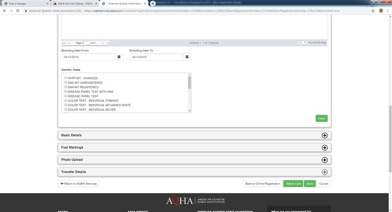Open Chrome three-dot menu
Image resolution: width=392 pixels, height=212 pixels.
388,11
